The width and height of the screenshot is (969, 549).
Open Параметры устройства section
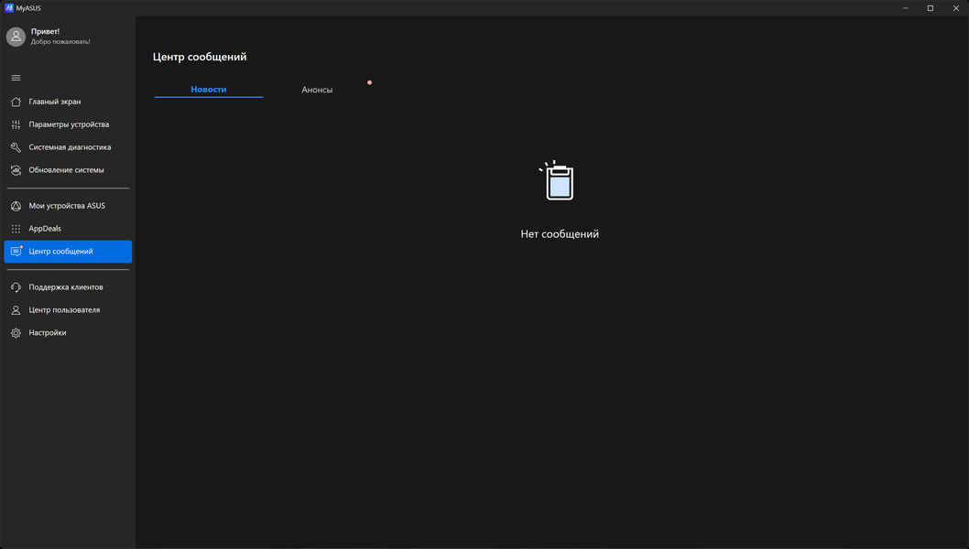(68, 124)
